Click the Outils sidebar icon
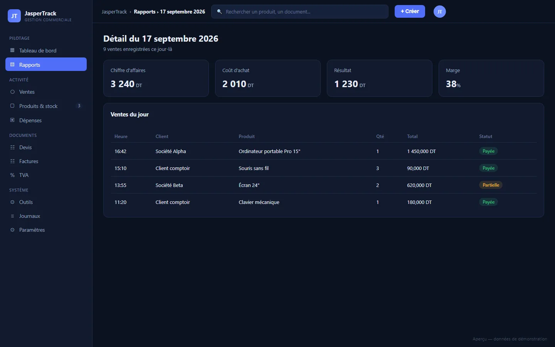Viewport: 555px width, 347px height. click(x=12, y=202)
